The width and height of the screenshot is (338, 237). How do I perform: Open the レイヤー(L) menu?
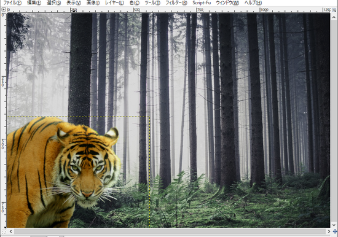114,3
